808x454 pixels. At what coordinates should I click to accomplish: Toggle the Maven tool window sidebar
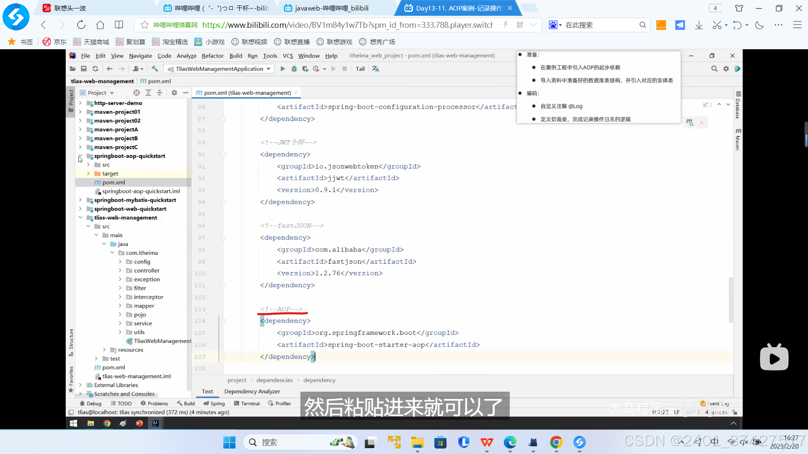point(738,139)
